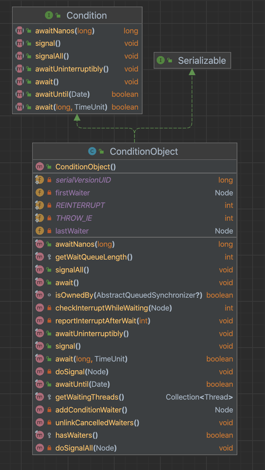
Task: Click the lock icon beside lastWaiter field
Action: tap(49, 231)
